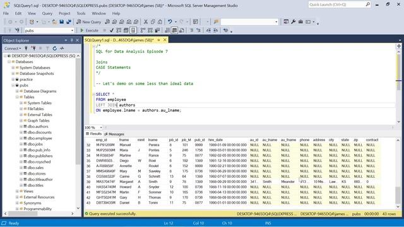Screen dimensions: 404x227
Task: Click the emp_id column header
Action: click(x=101, y=140)
